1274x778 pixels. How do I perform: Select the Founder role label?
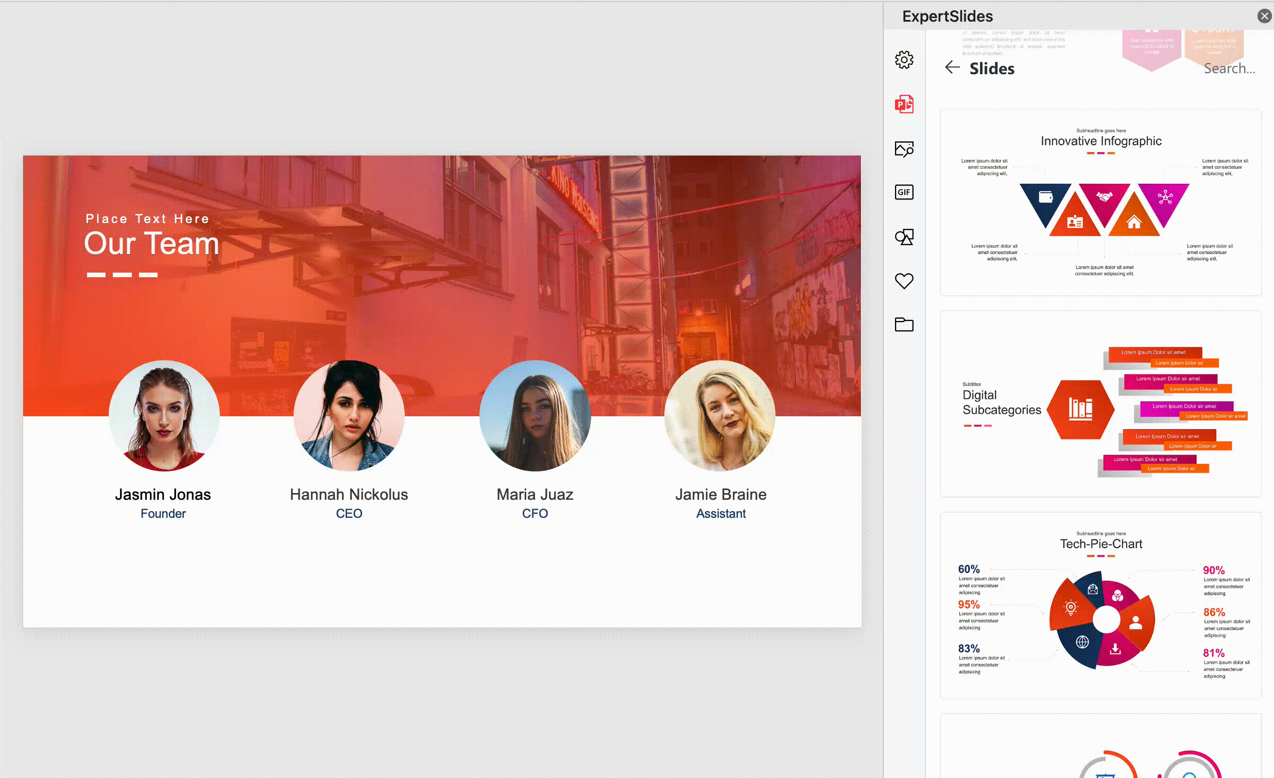[x=163, y=514]
